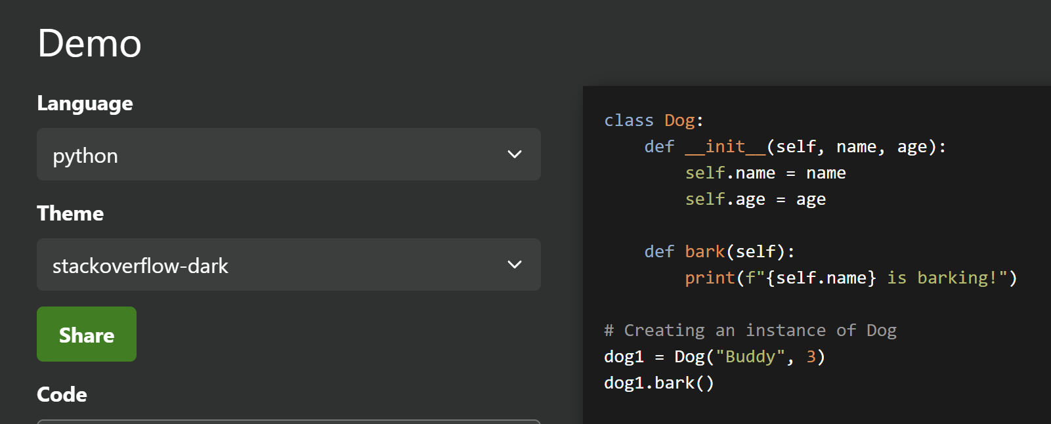Click the "self.age = age" code line

755,199
